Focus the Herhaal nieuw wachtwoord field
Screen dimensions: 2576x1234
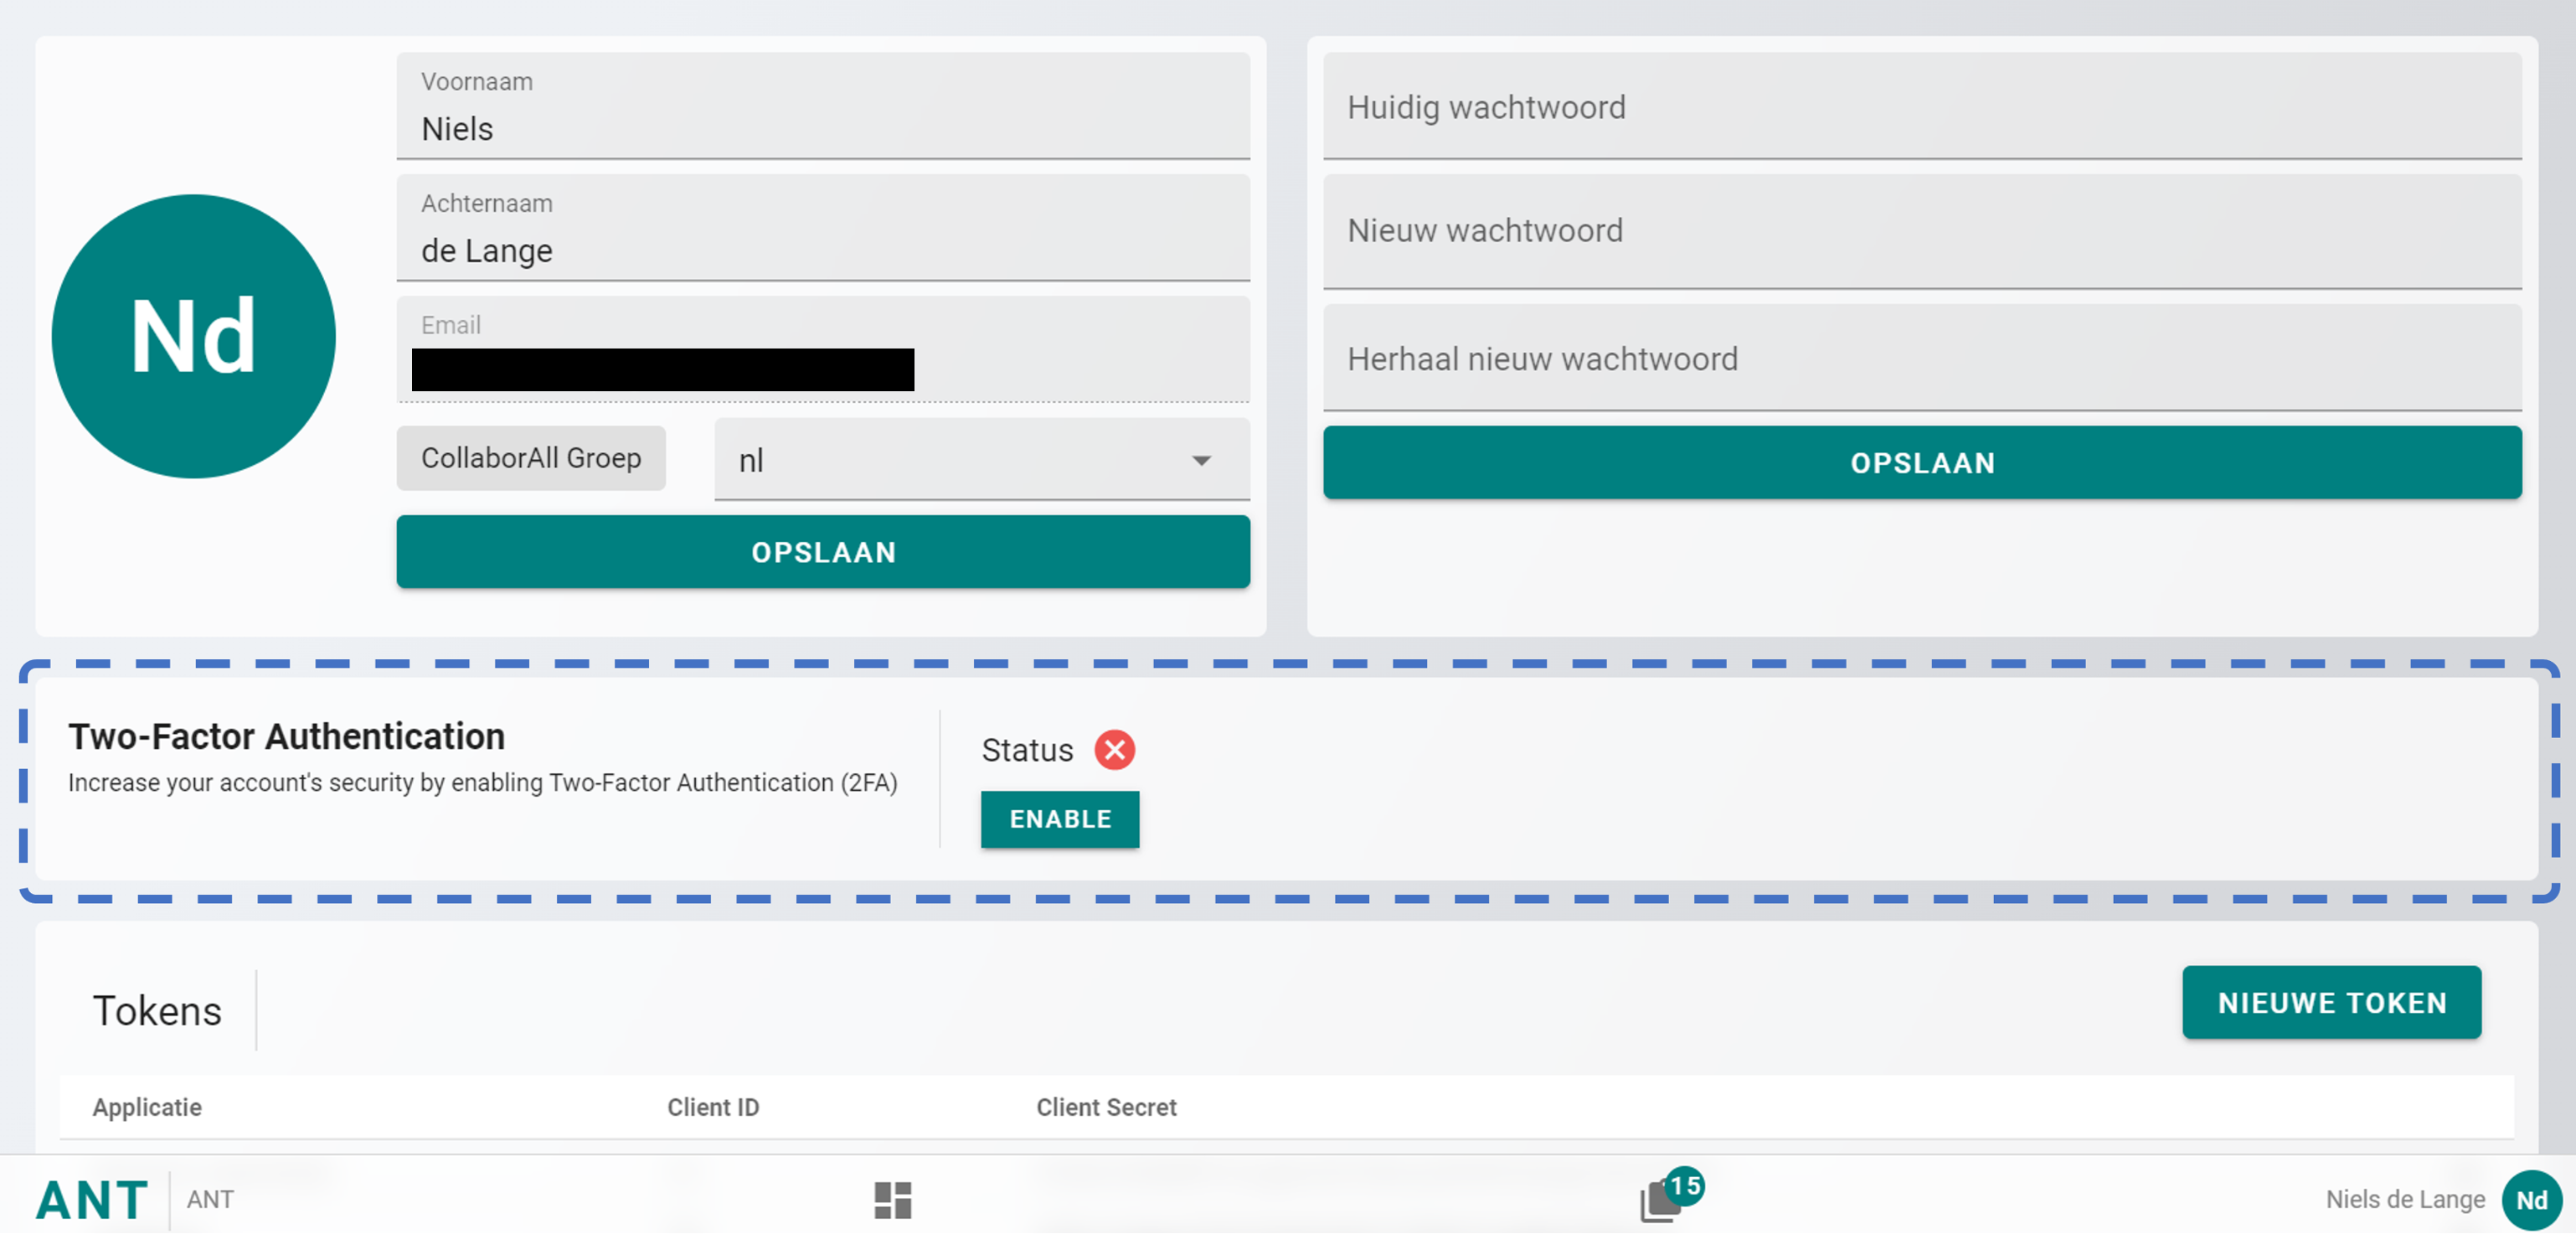(x=1921, y=359)
